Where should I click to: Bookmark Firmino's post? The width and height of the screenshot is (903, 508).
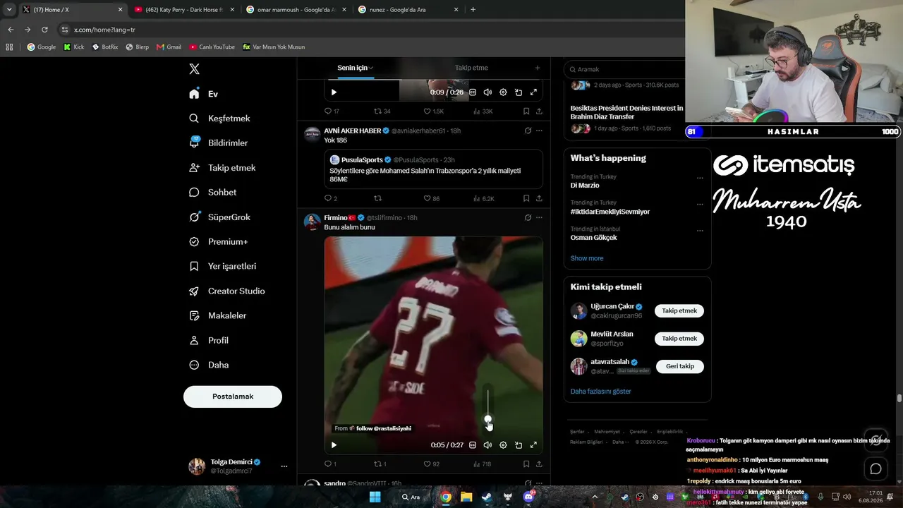coord(526,464)
